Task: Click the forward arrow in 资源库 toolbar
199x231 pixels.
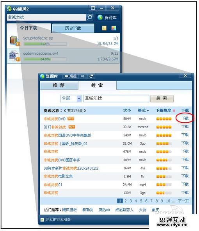Action: tap(83, 76)
